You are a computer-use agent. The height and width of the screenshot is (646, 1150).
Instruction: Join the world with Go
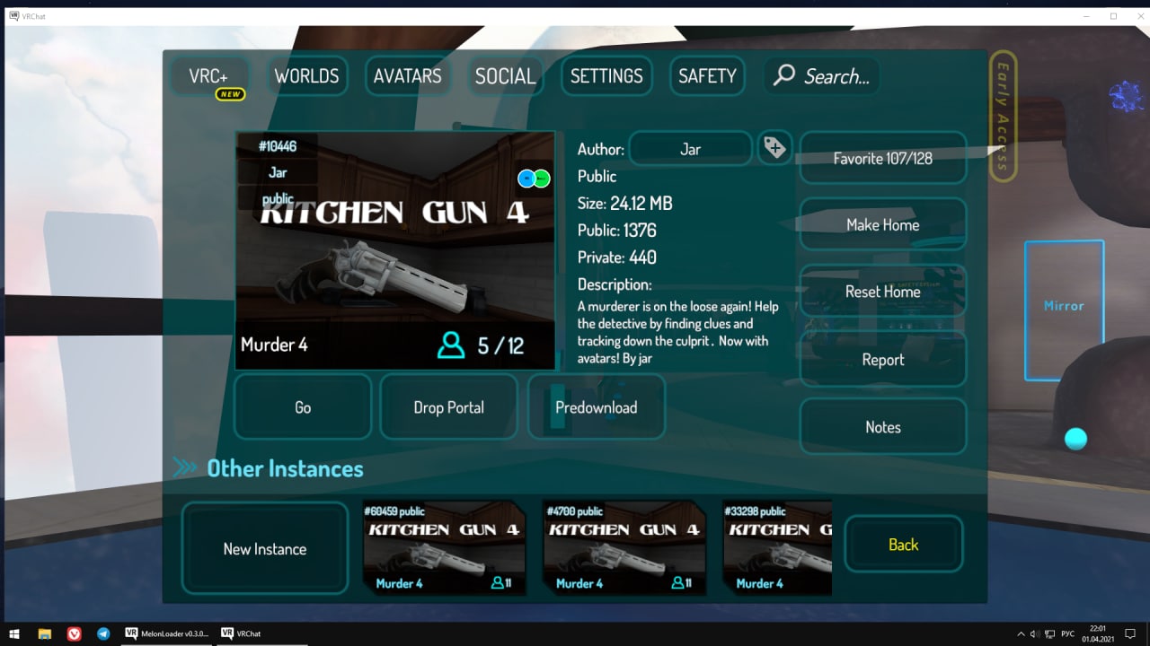coord(303,407)
